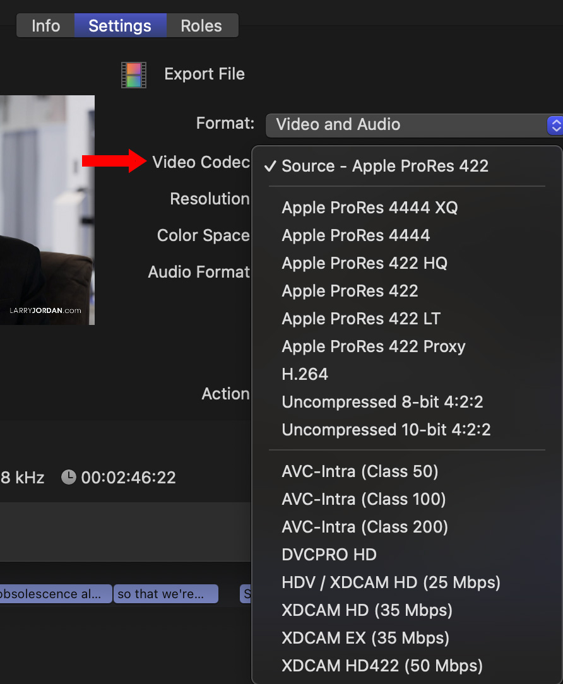
Task: Choose XDCAM HD422 (50 Mbps)
Action: point(382,666)
